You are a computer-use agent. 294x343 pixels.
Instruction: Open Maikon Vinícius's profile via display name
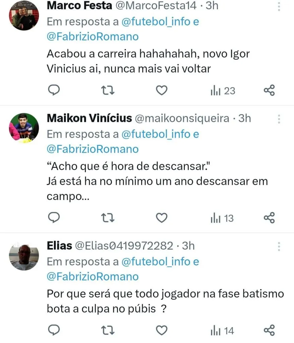(89, 118)
